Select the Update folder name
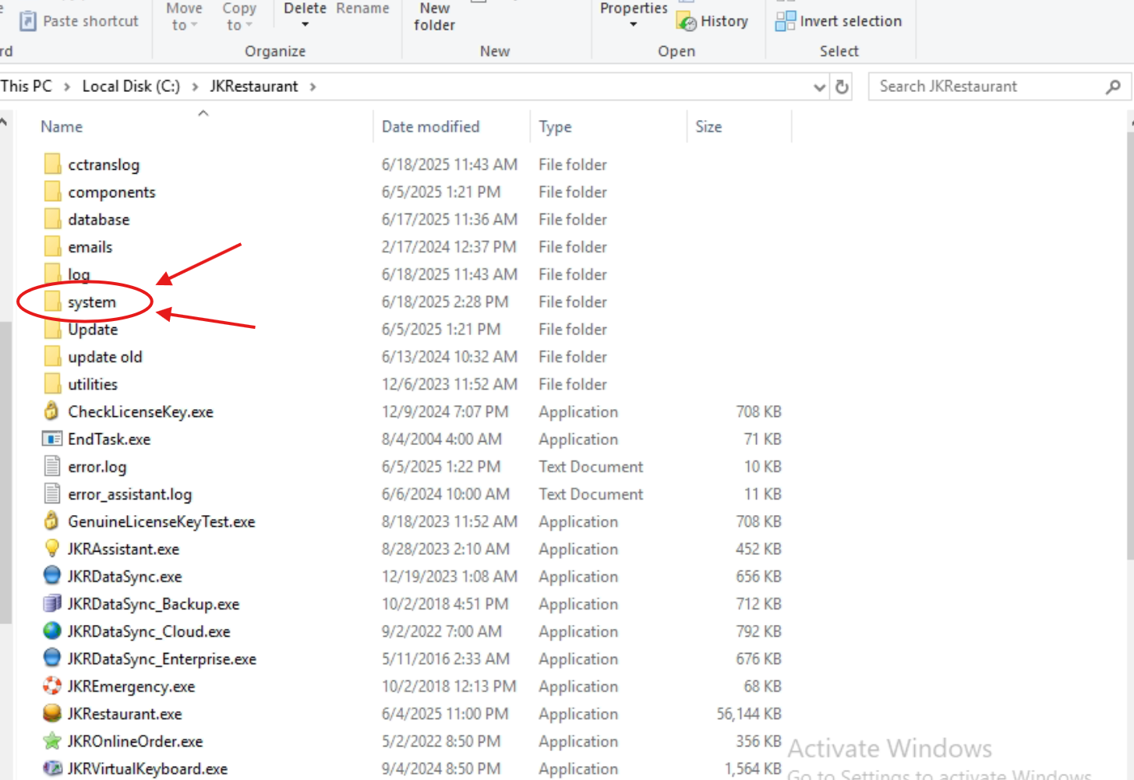This screenshot has width=1134, height=780. tap(93, 329)
